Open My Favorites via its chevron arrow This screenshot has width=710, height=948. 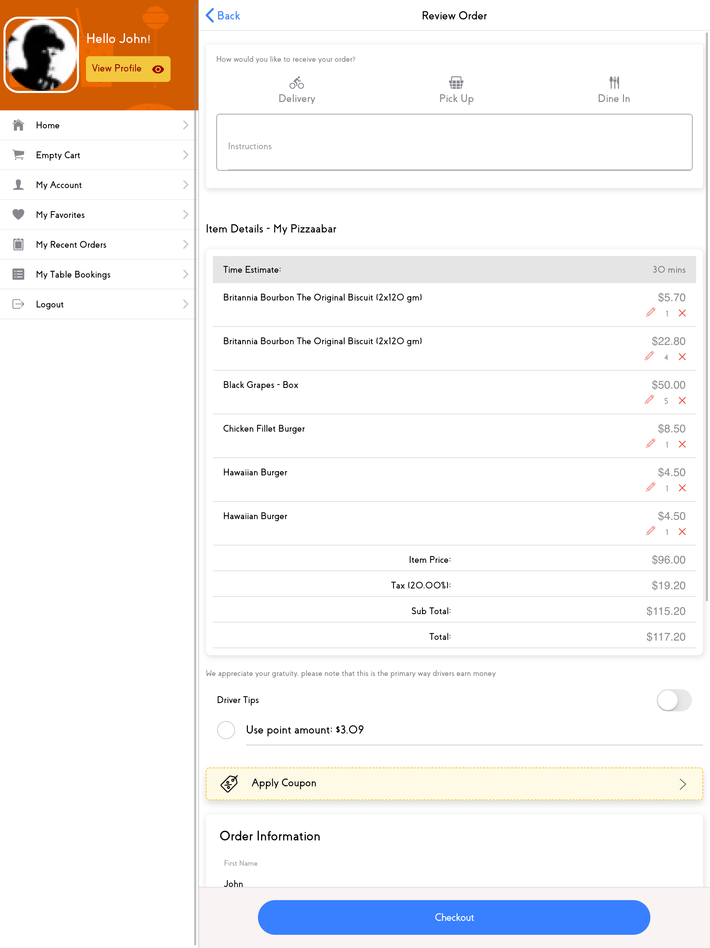pyautogui.click(x=185, y=214)
